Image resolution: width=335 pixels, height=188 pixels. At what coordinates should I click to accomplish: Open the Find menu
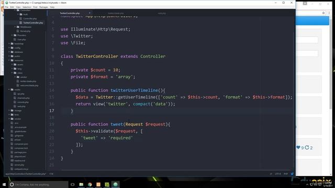coord(35,7)
